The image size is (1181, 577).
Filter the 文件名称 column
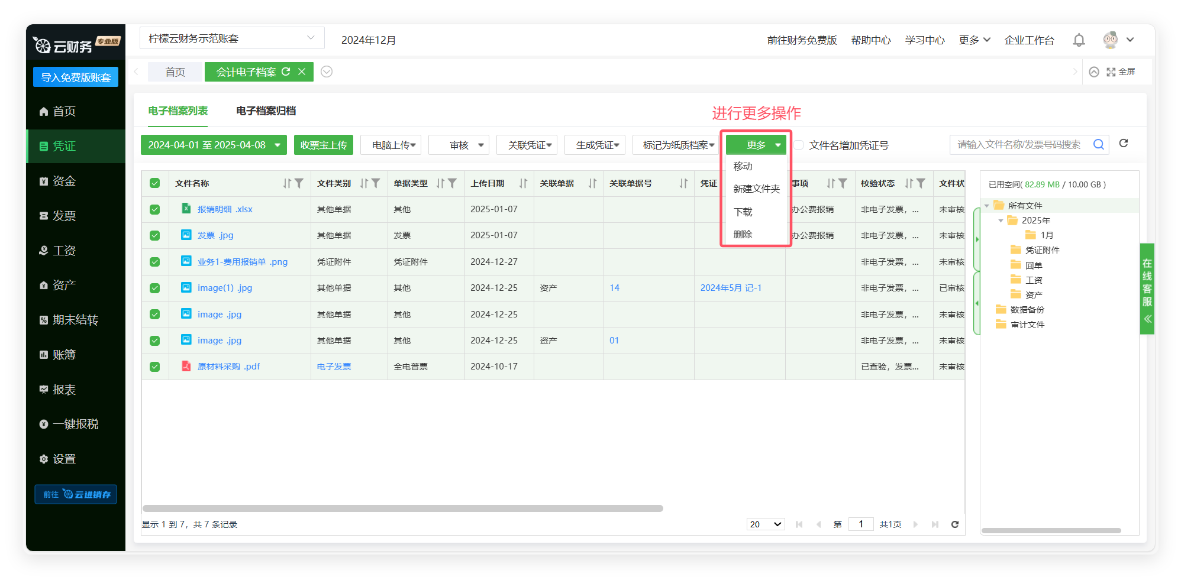pyautogui.click(x=299, y=183)
